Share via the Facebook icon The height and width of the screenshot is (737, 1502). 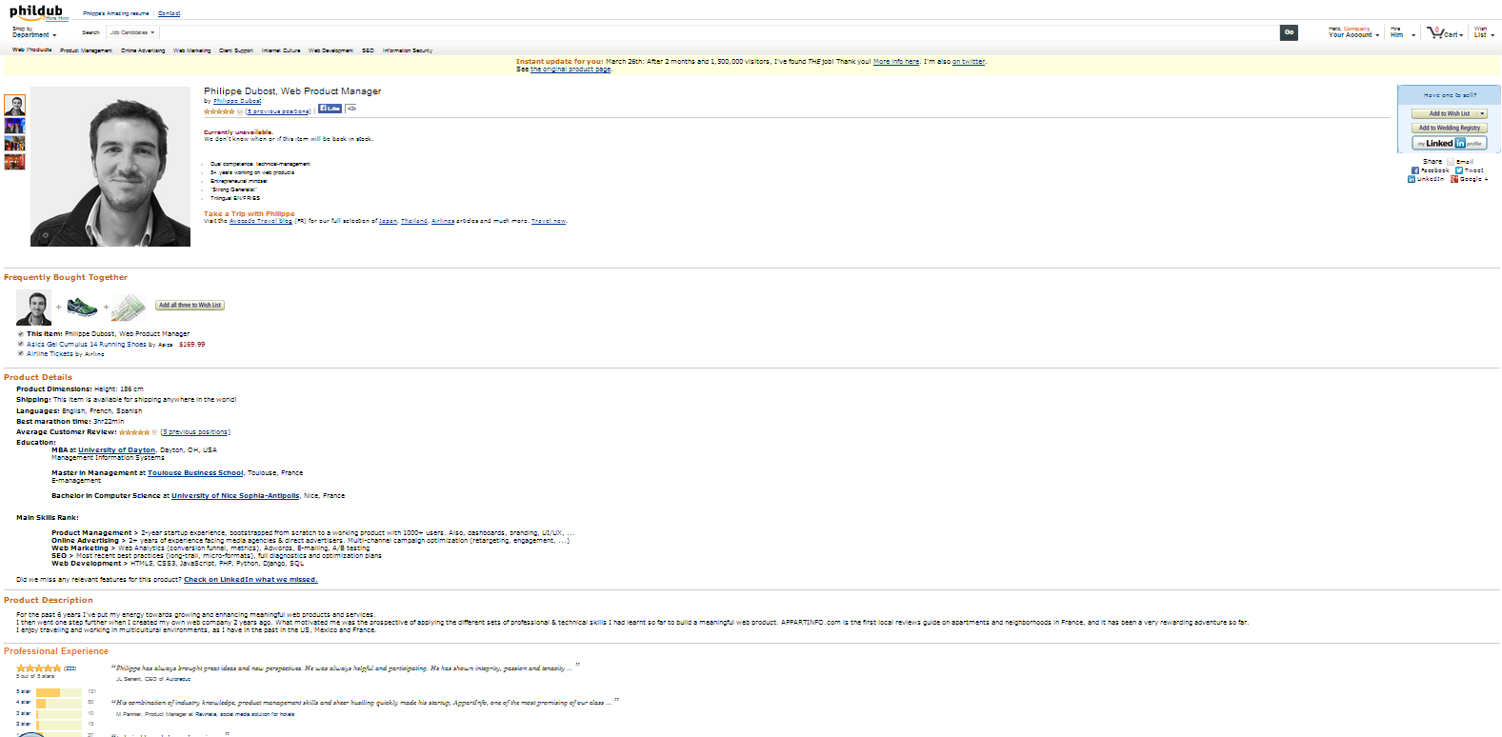[1415, 170]
